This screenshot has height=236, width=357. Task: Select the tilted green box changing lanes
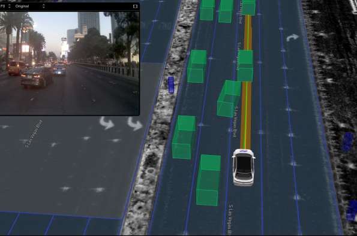(x=229, y=99)
